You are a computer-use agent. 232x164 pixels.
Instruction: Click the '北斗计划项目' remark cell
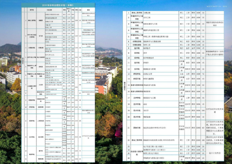coord(215,153)
